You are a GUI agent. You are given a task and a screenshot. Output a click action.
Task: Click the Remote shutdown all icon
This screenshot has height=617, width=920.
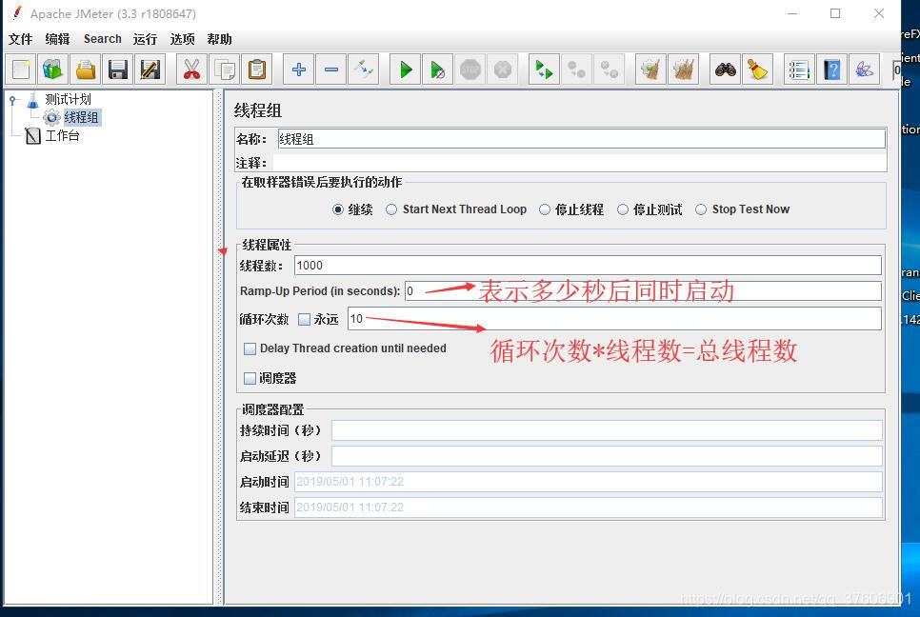point(609,70)
